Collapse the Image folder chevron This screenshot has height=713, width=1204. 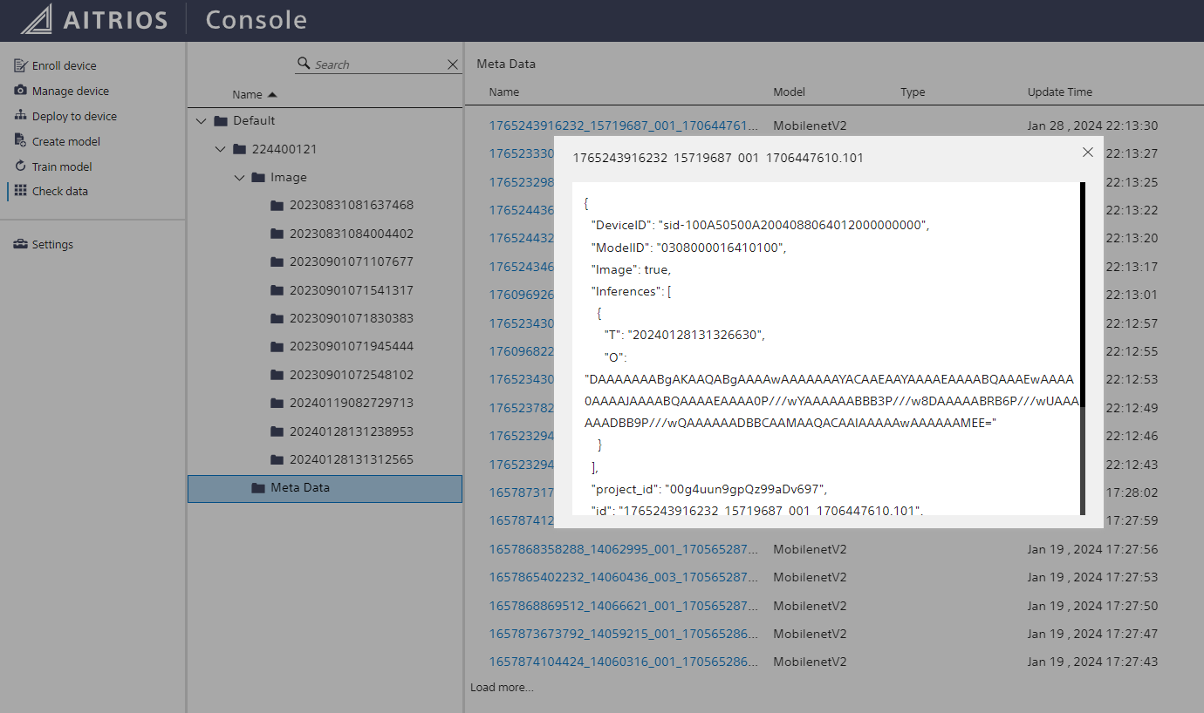[x=240, y=178]
